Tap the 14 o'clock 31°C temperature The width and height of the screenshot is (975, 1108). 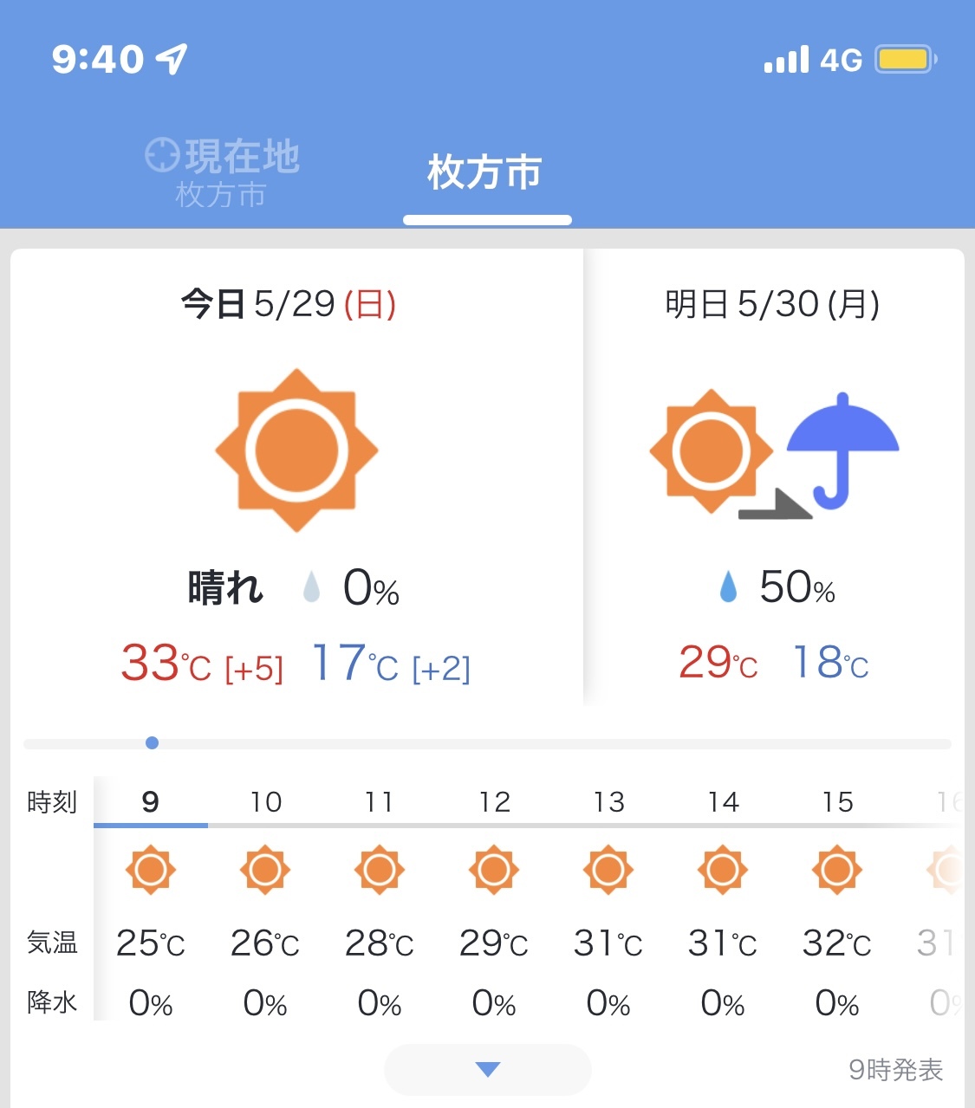point(723,943)
